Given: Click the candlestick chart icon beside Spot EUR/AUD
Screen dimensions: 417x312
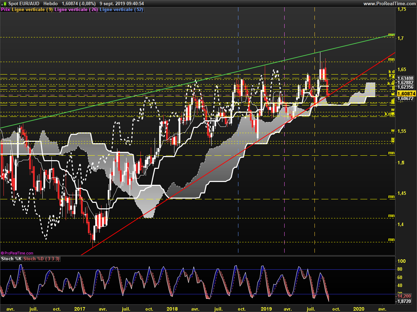Looking at the screenshot, I should point(4,3).
